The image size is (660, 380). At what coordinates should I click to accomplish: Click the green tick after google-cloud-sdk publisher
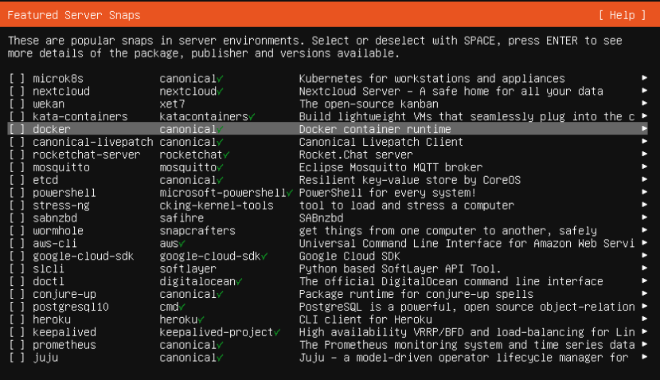[x=264, y=256]
